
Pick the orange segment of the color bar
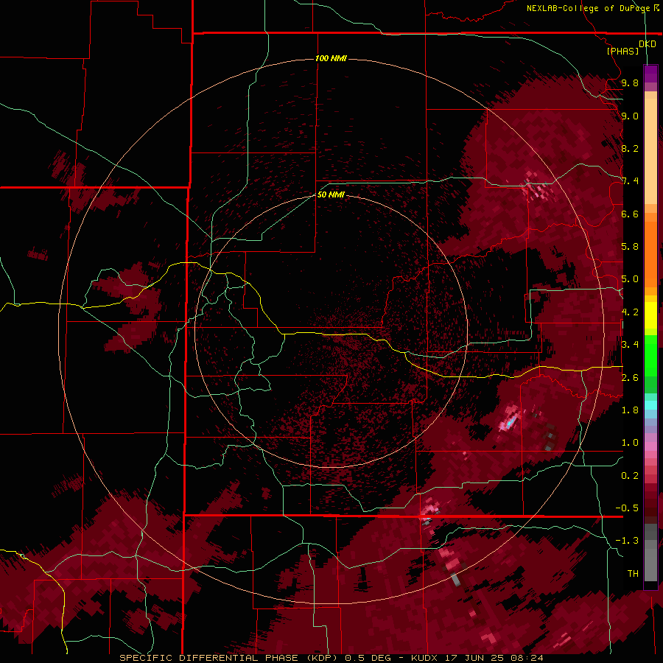coord(650,253)
